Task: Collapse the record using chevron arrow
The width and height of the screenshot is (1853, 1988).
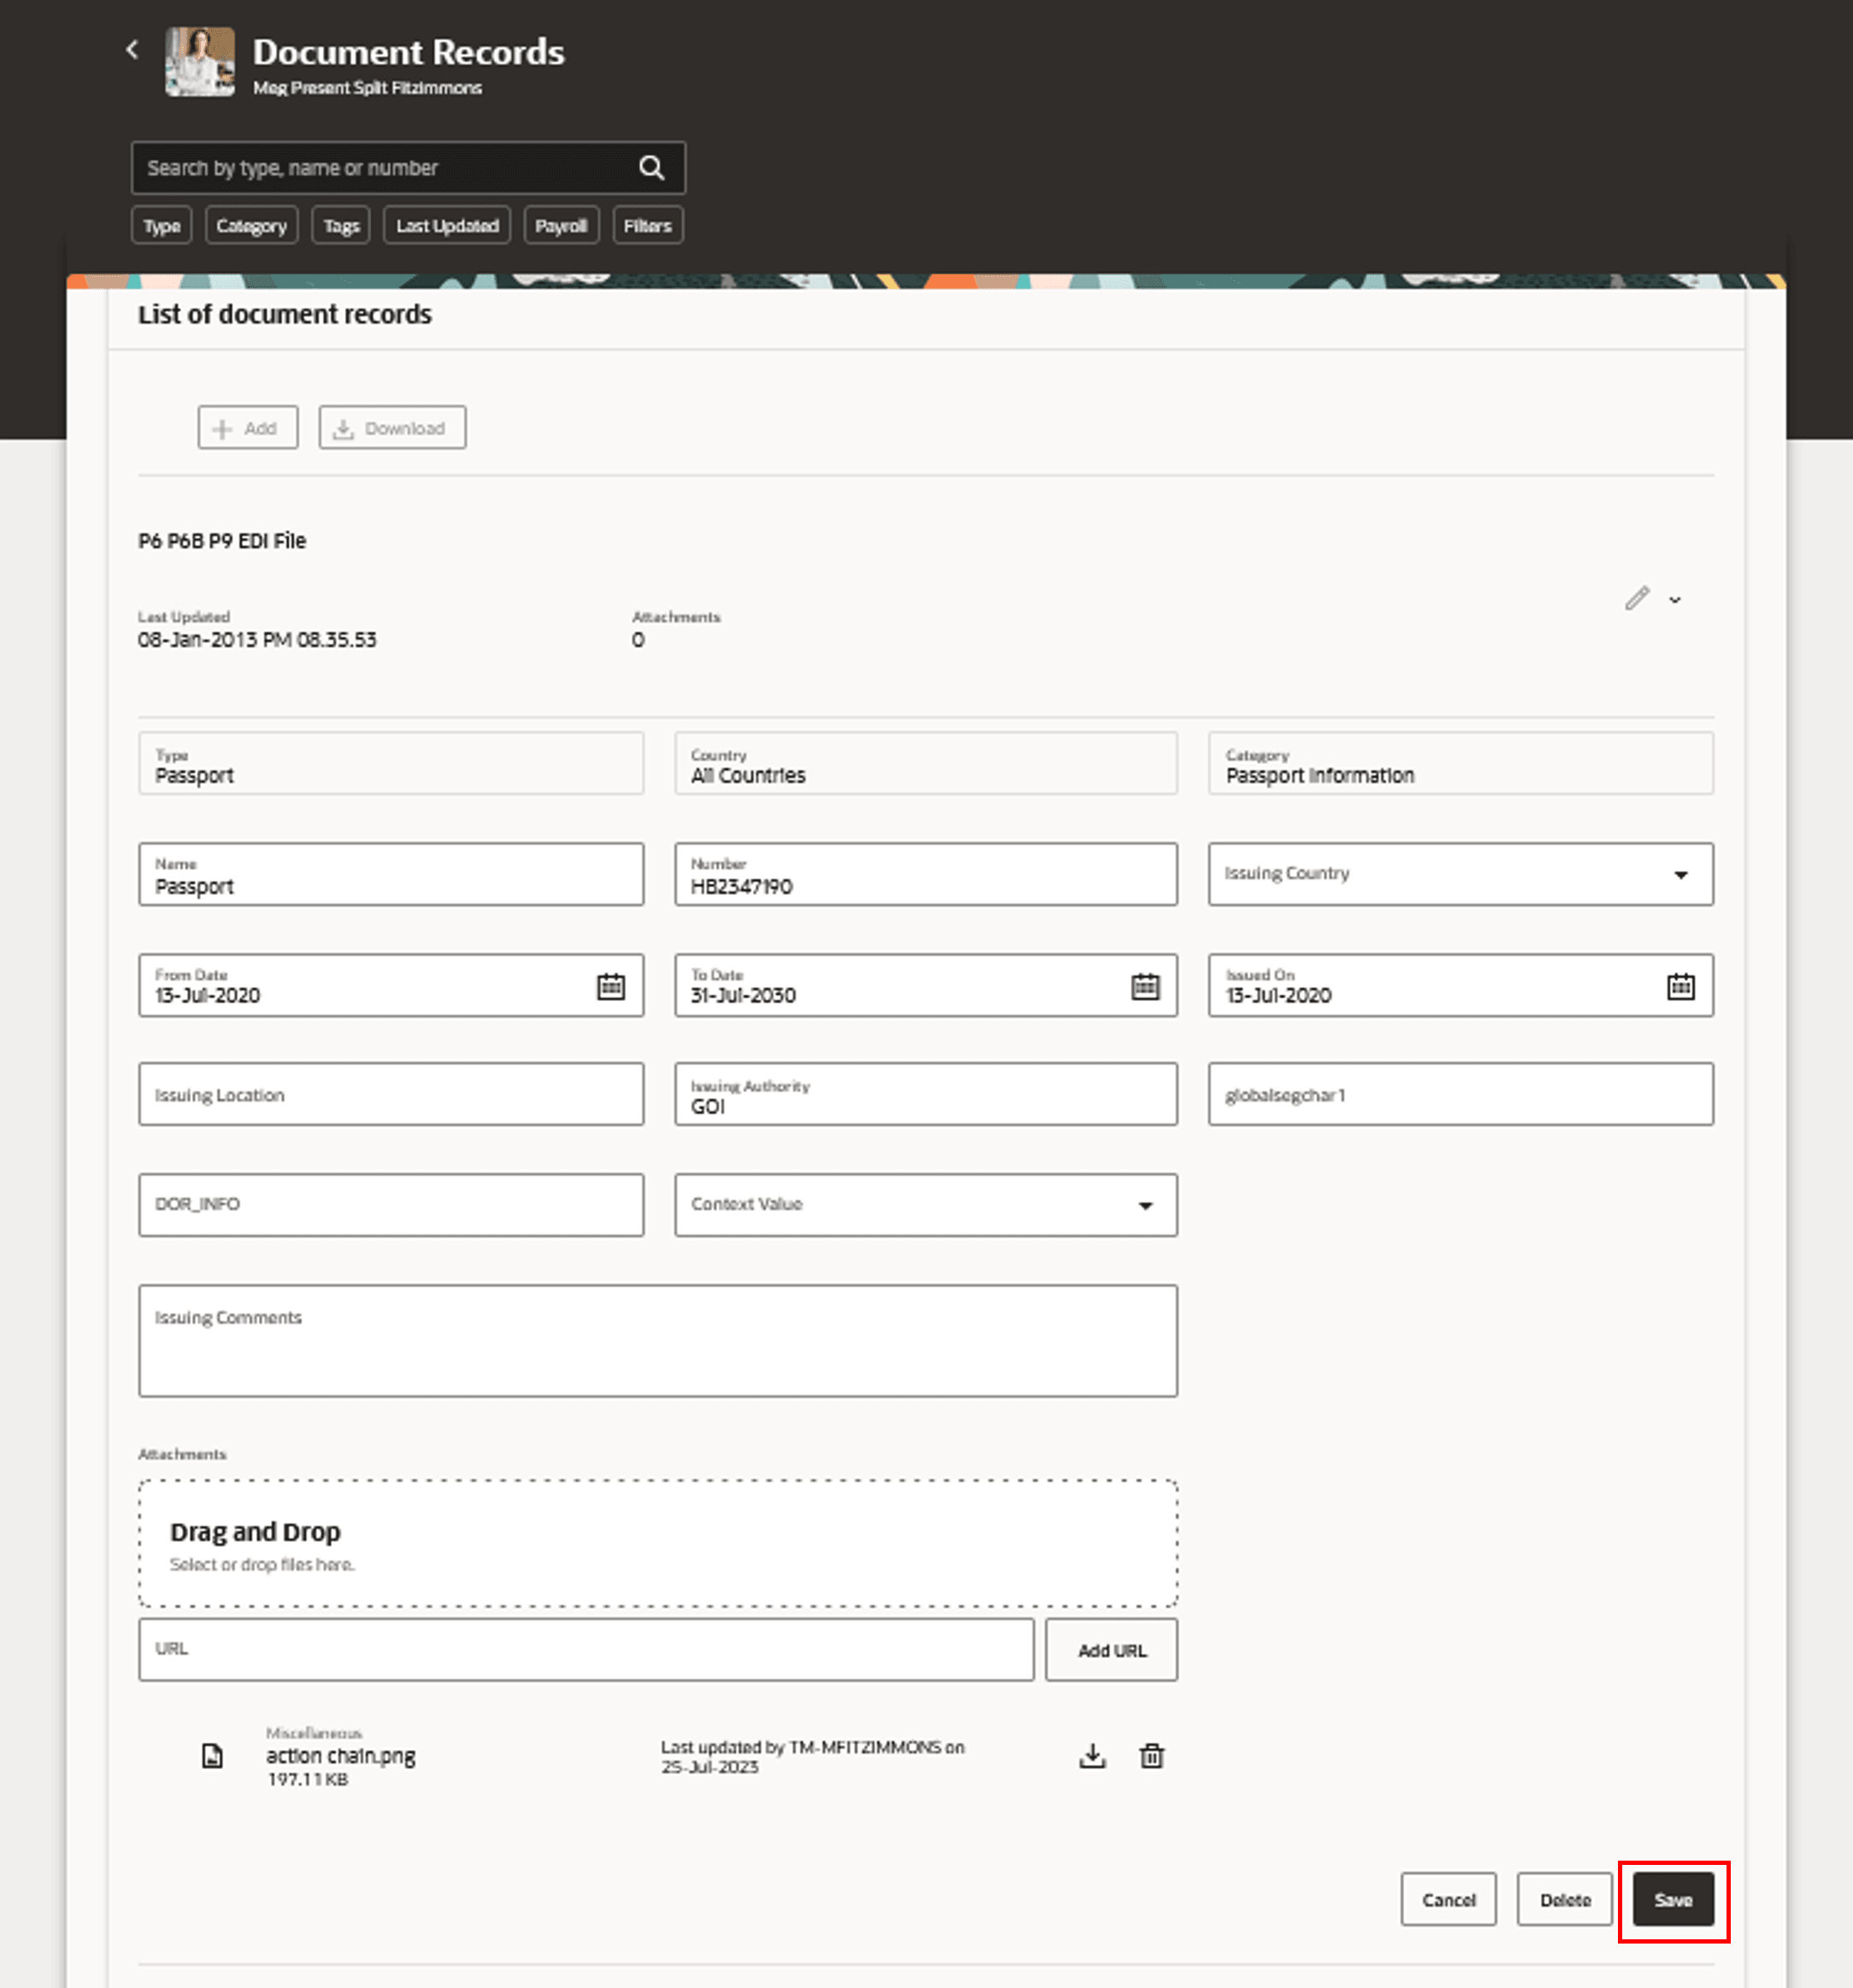Action: pyautogui.click(x=1675, y=600)
